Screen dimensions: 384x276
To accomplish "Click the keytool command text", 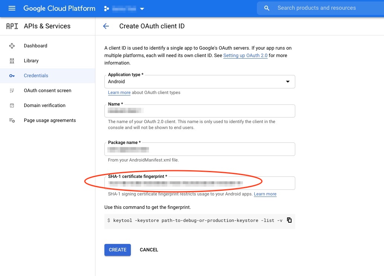I will (x=198, y=220).
